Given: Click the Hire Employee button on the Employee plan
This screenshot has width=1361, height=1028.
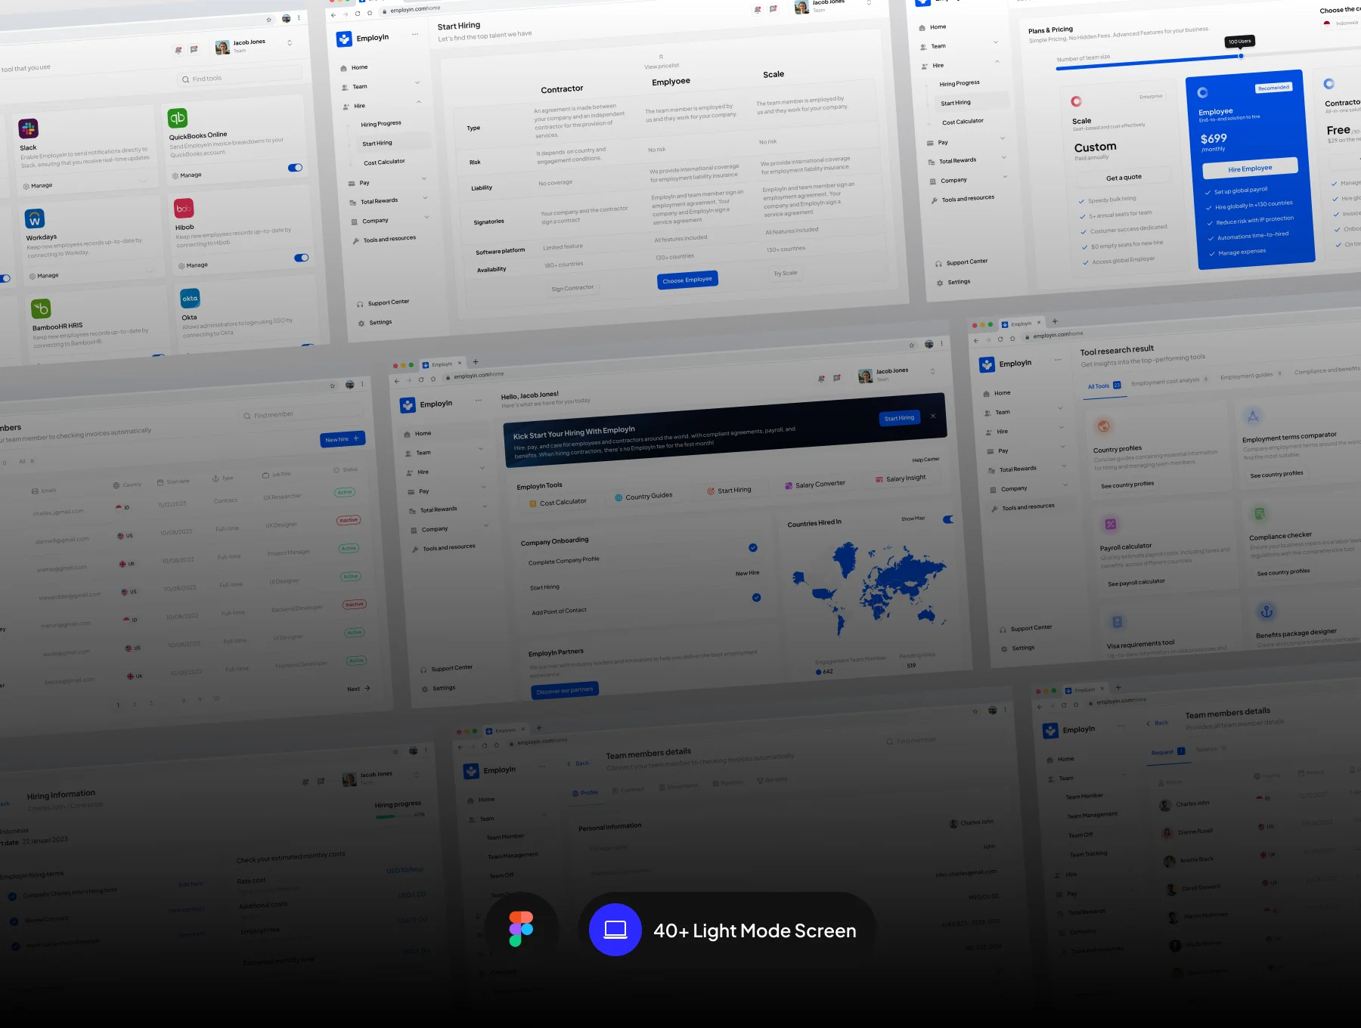Looking at the screenshot, I should (1250, 169).
